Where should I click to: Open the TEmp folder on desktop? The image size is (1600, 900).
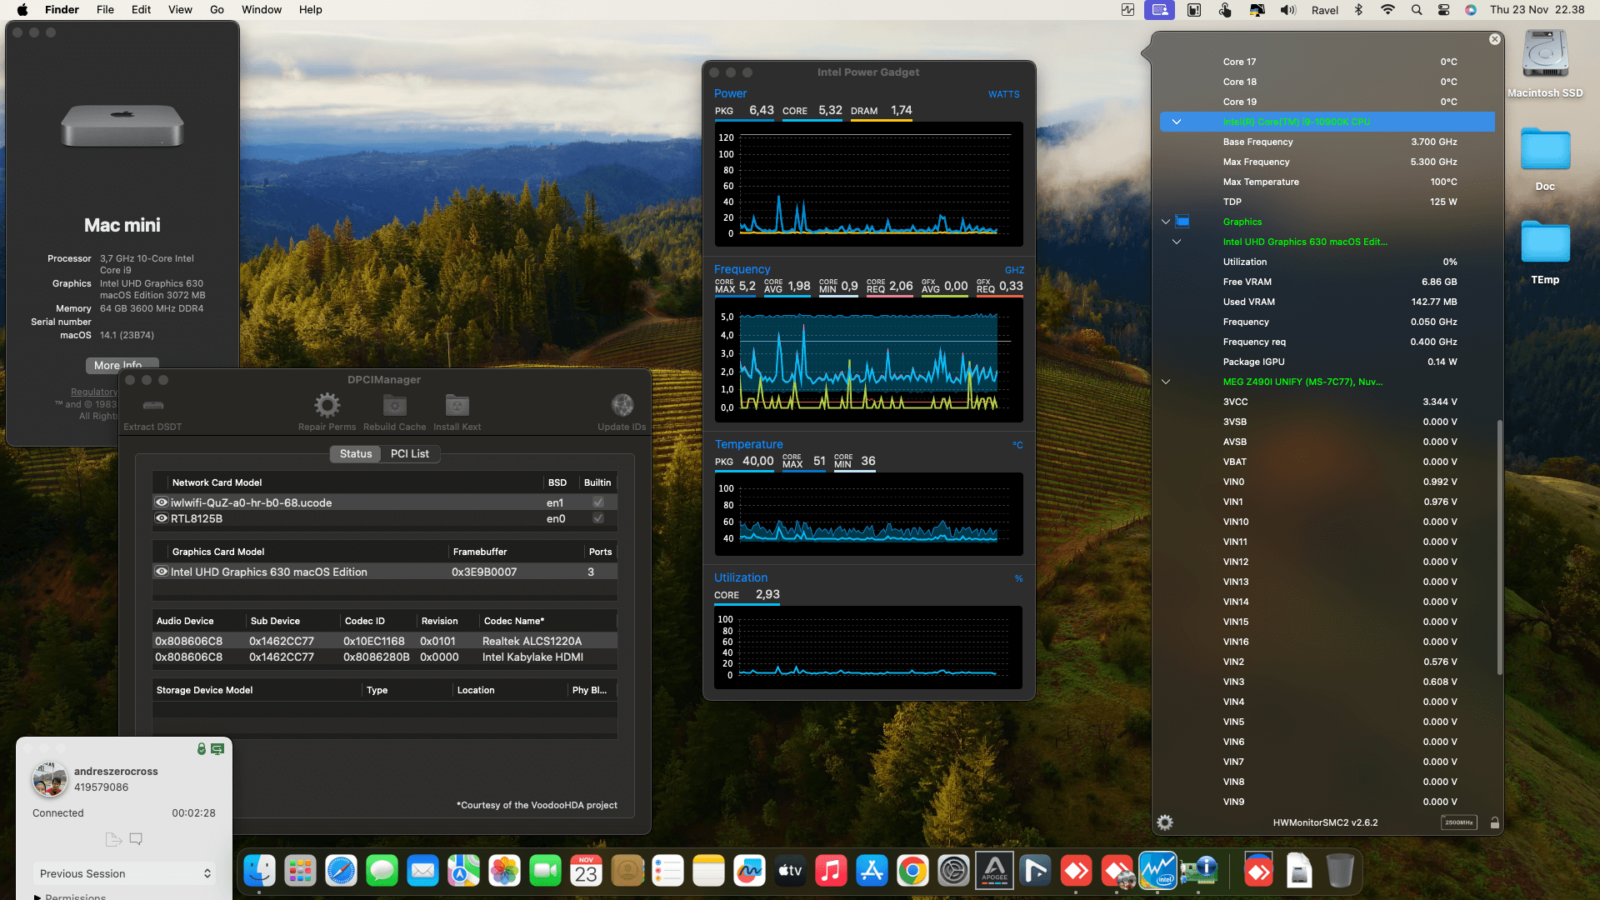1545,252
